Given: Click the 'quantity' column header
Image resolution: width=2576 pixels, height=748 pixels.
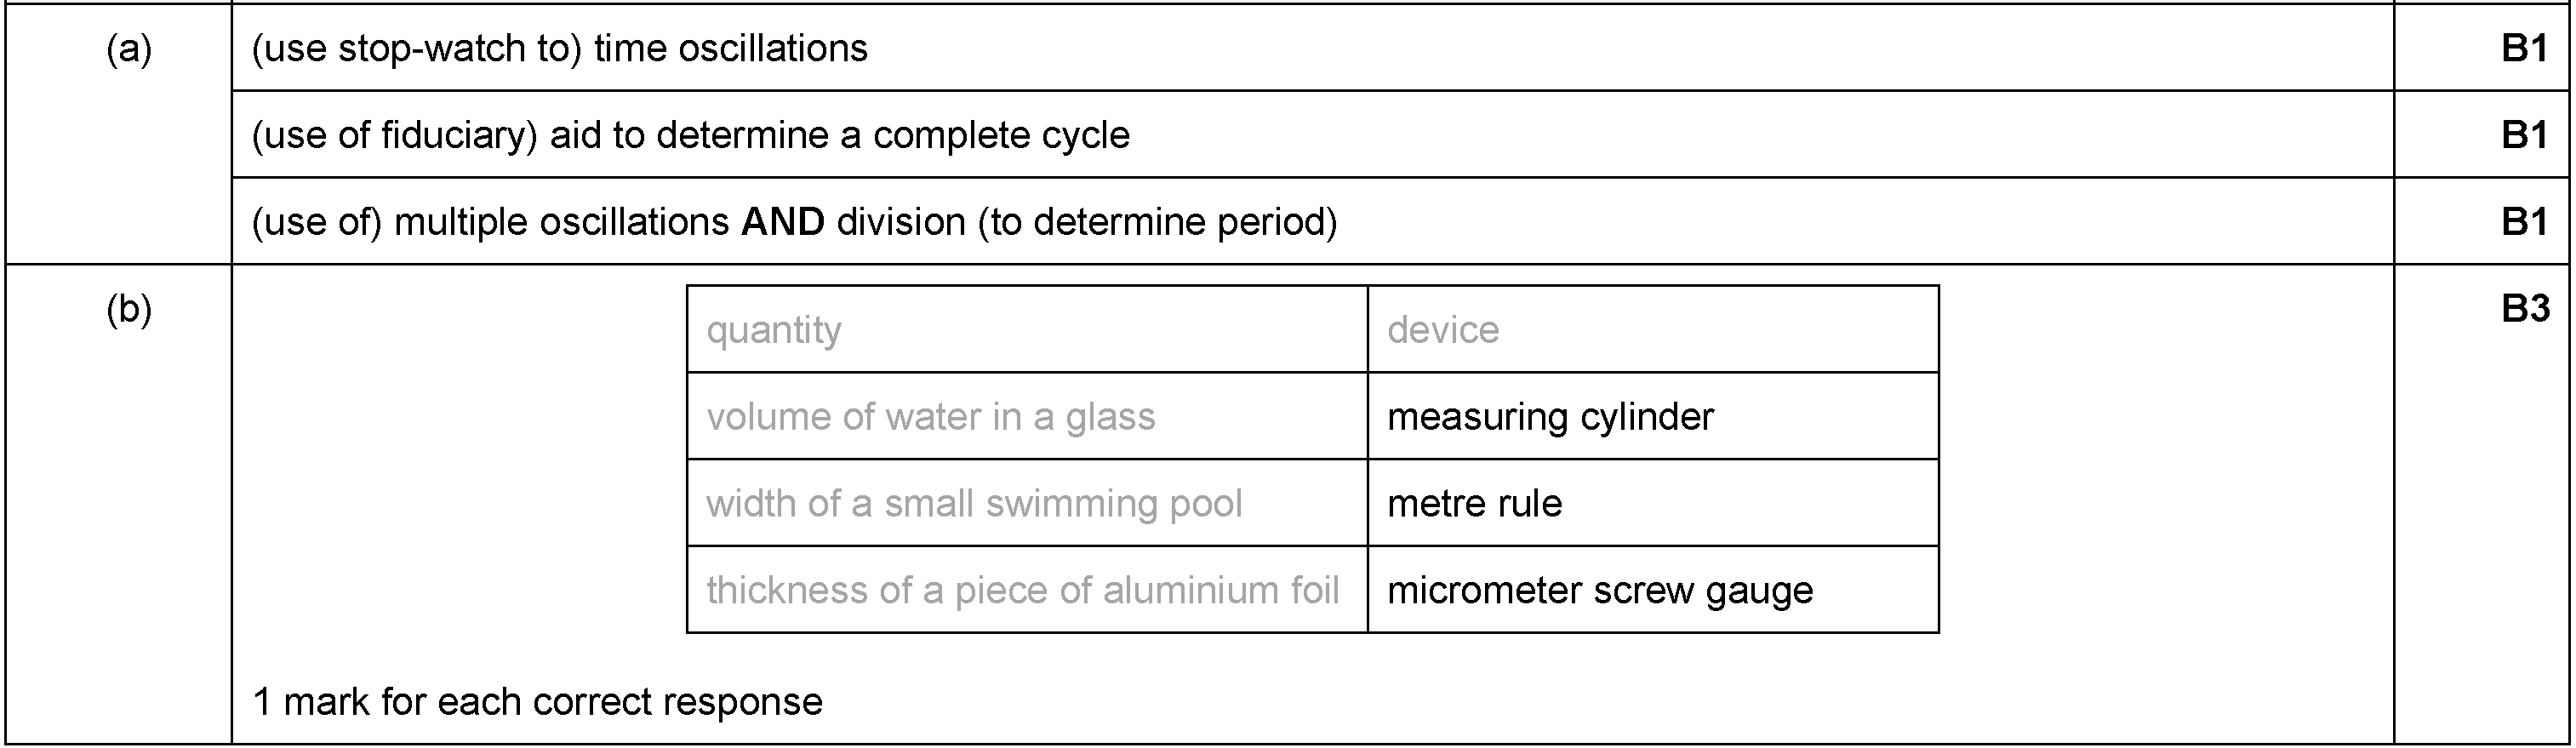Looking at the screenshot, I should coord(1027,329).
